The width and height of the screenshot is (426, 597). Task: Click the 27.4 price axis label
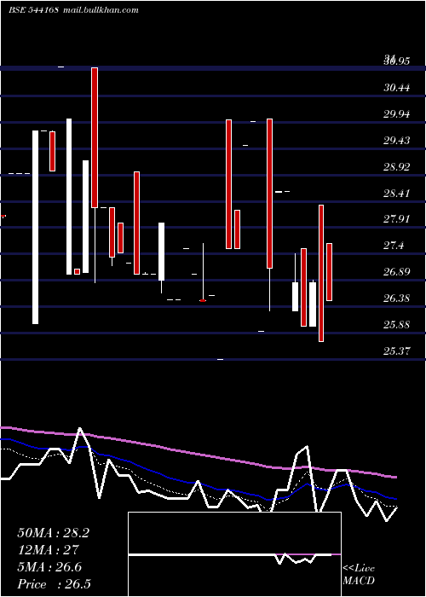pos(394,246)
